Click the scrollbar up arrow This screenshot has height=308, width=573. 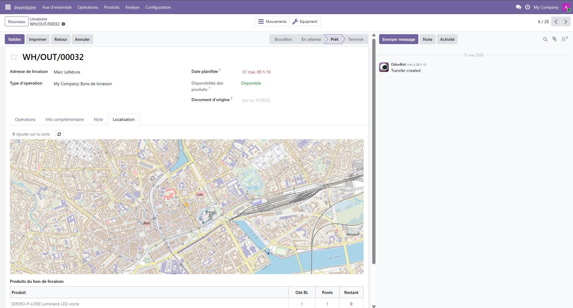tap(374, 35)
